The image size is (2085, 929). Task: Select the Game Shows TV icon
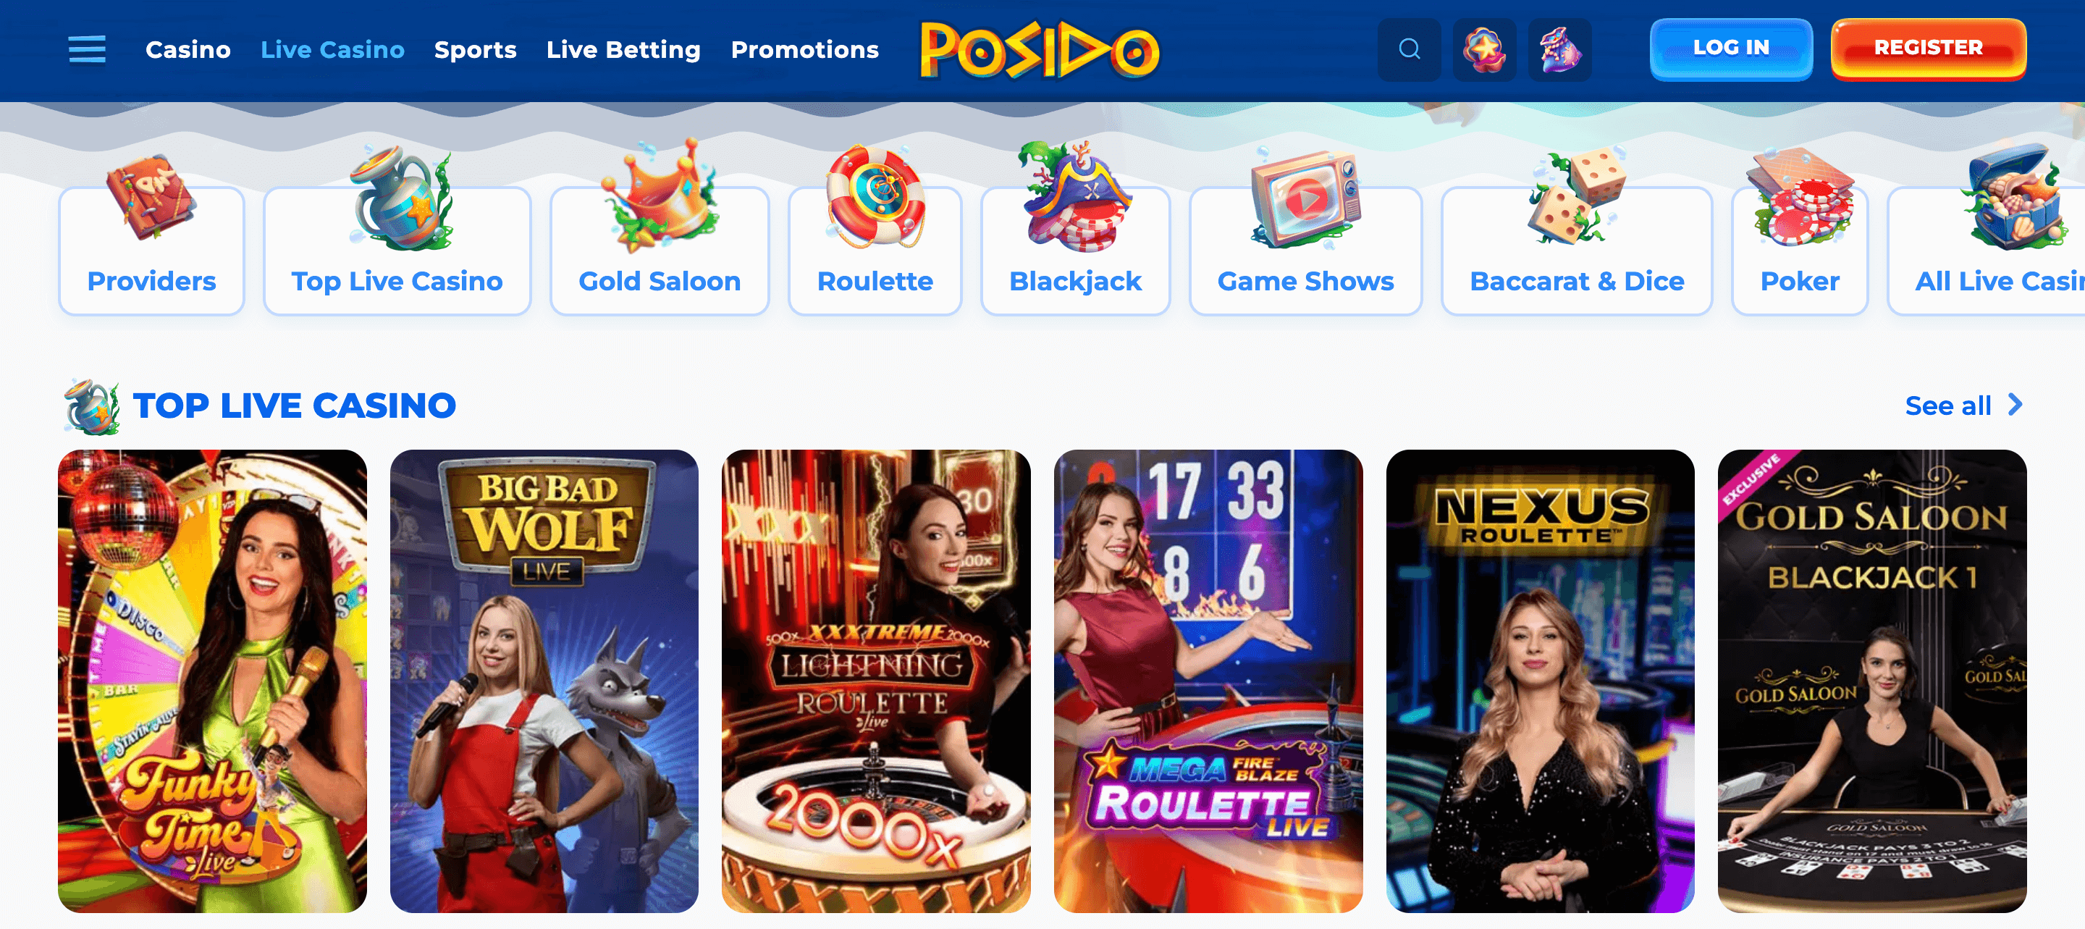tap(1305, 198)
